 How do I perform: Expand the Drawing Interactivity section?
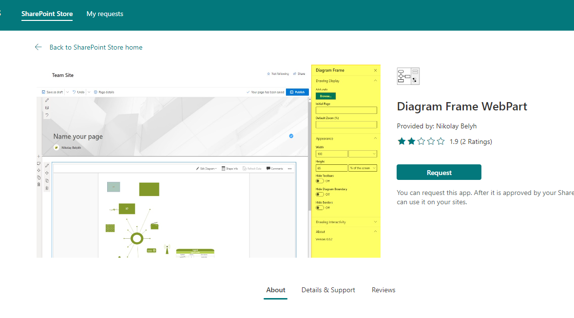[375, 222]
